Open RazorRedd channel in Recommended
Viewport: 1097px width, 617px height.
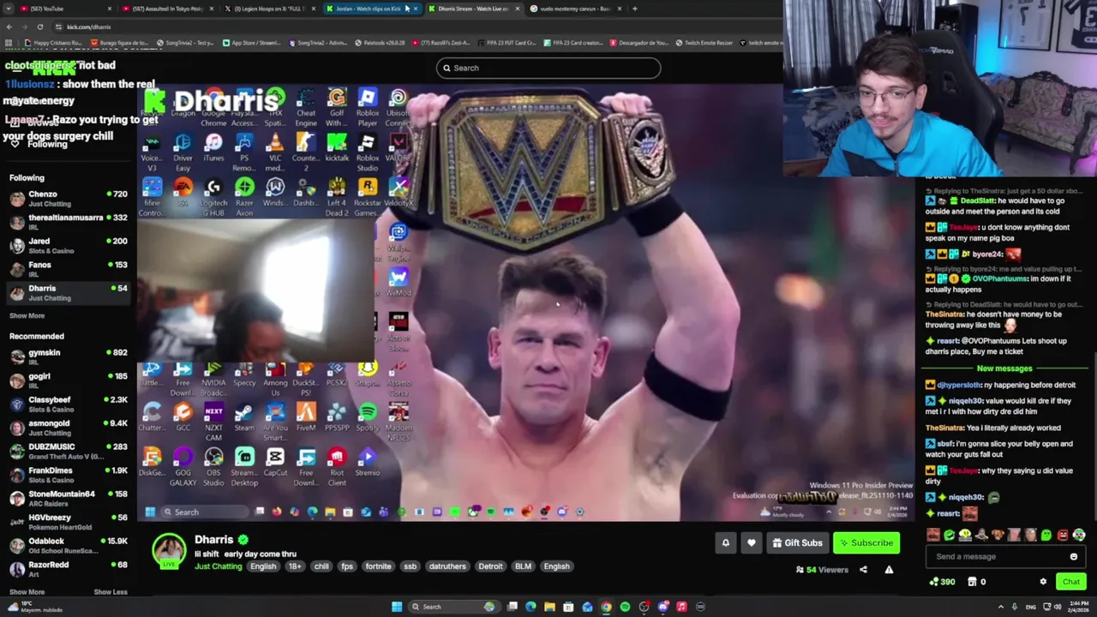(x=68, y=569)
